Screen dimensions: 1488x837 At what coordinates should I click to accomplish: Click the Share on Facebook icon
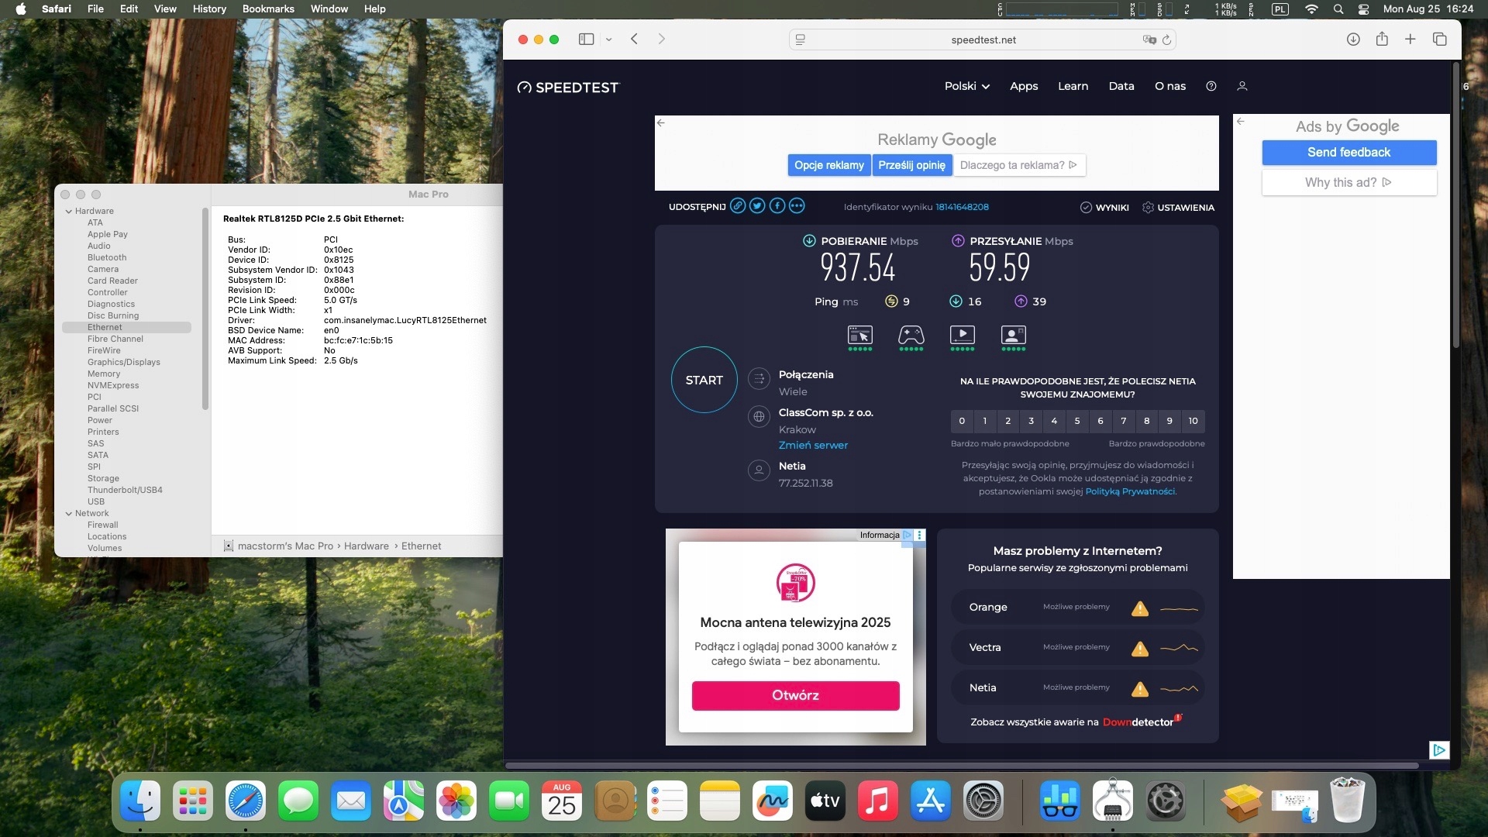click(x=777, y=206)
